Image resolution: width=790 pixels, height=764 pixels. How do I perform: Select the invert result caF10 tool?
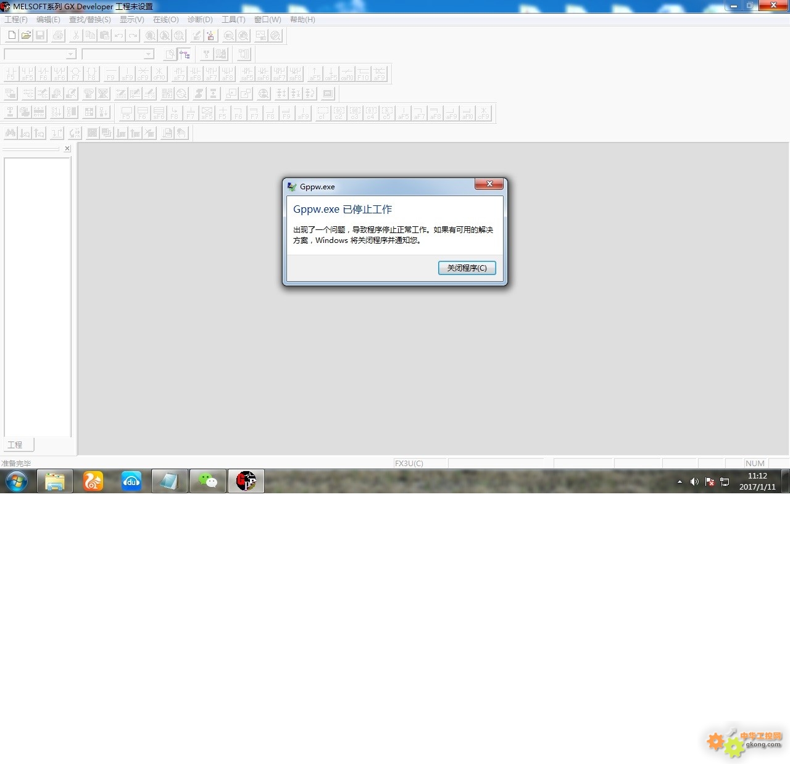click(347, 74)
